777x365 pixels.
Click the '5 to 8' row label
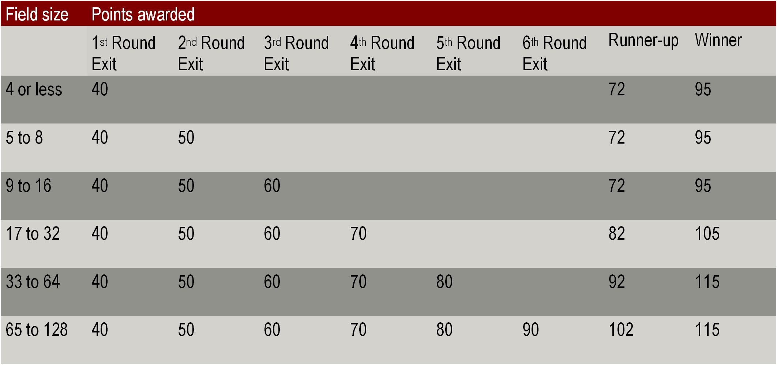point(24,138)
